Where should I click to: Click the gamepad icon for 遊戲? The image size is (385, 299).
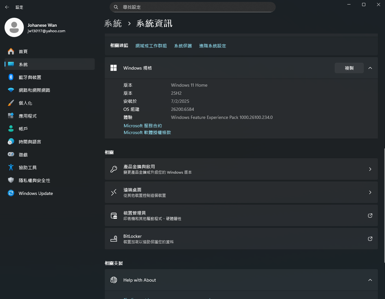point(11,154)
